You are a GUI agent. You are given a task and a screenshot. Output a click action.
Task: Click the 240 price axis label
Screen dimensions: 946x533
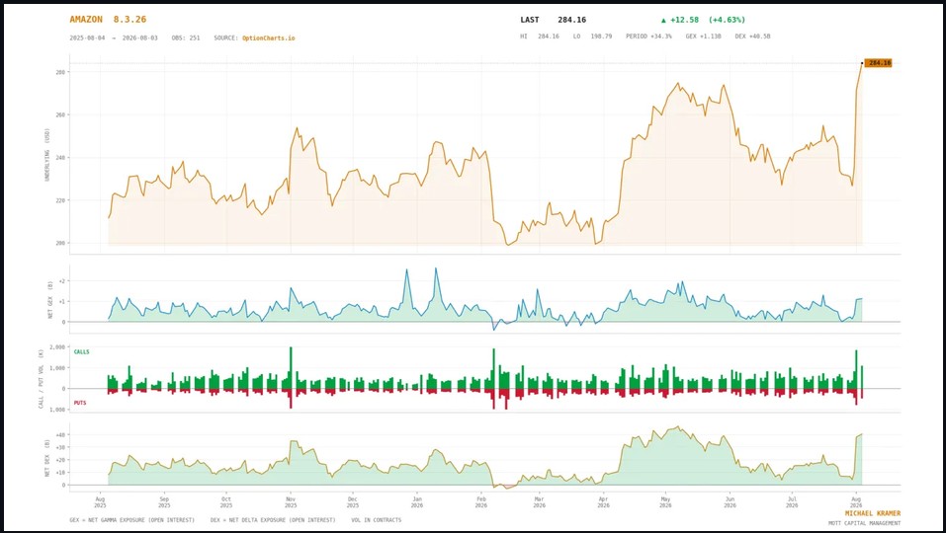tap(59, 158)
